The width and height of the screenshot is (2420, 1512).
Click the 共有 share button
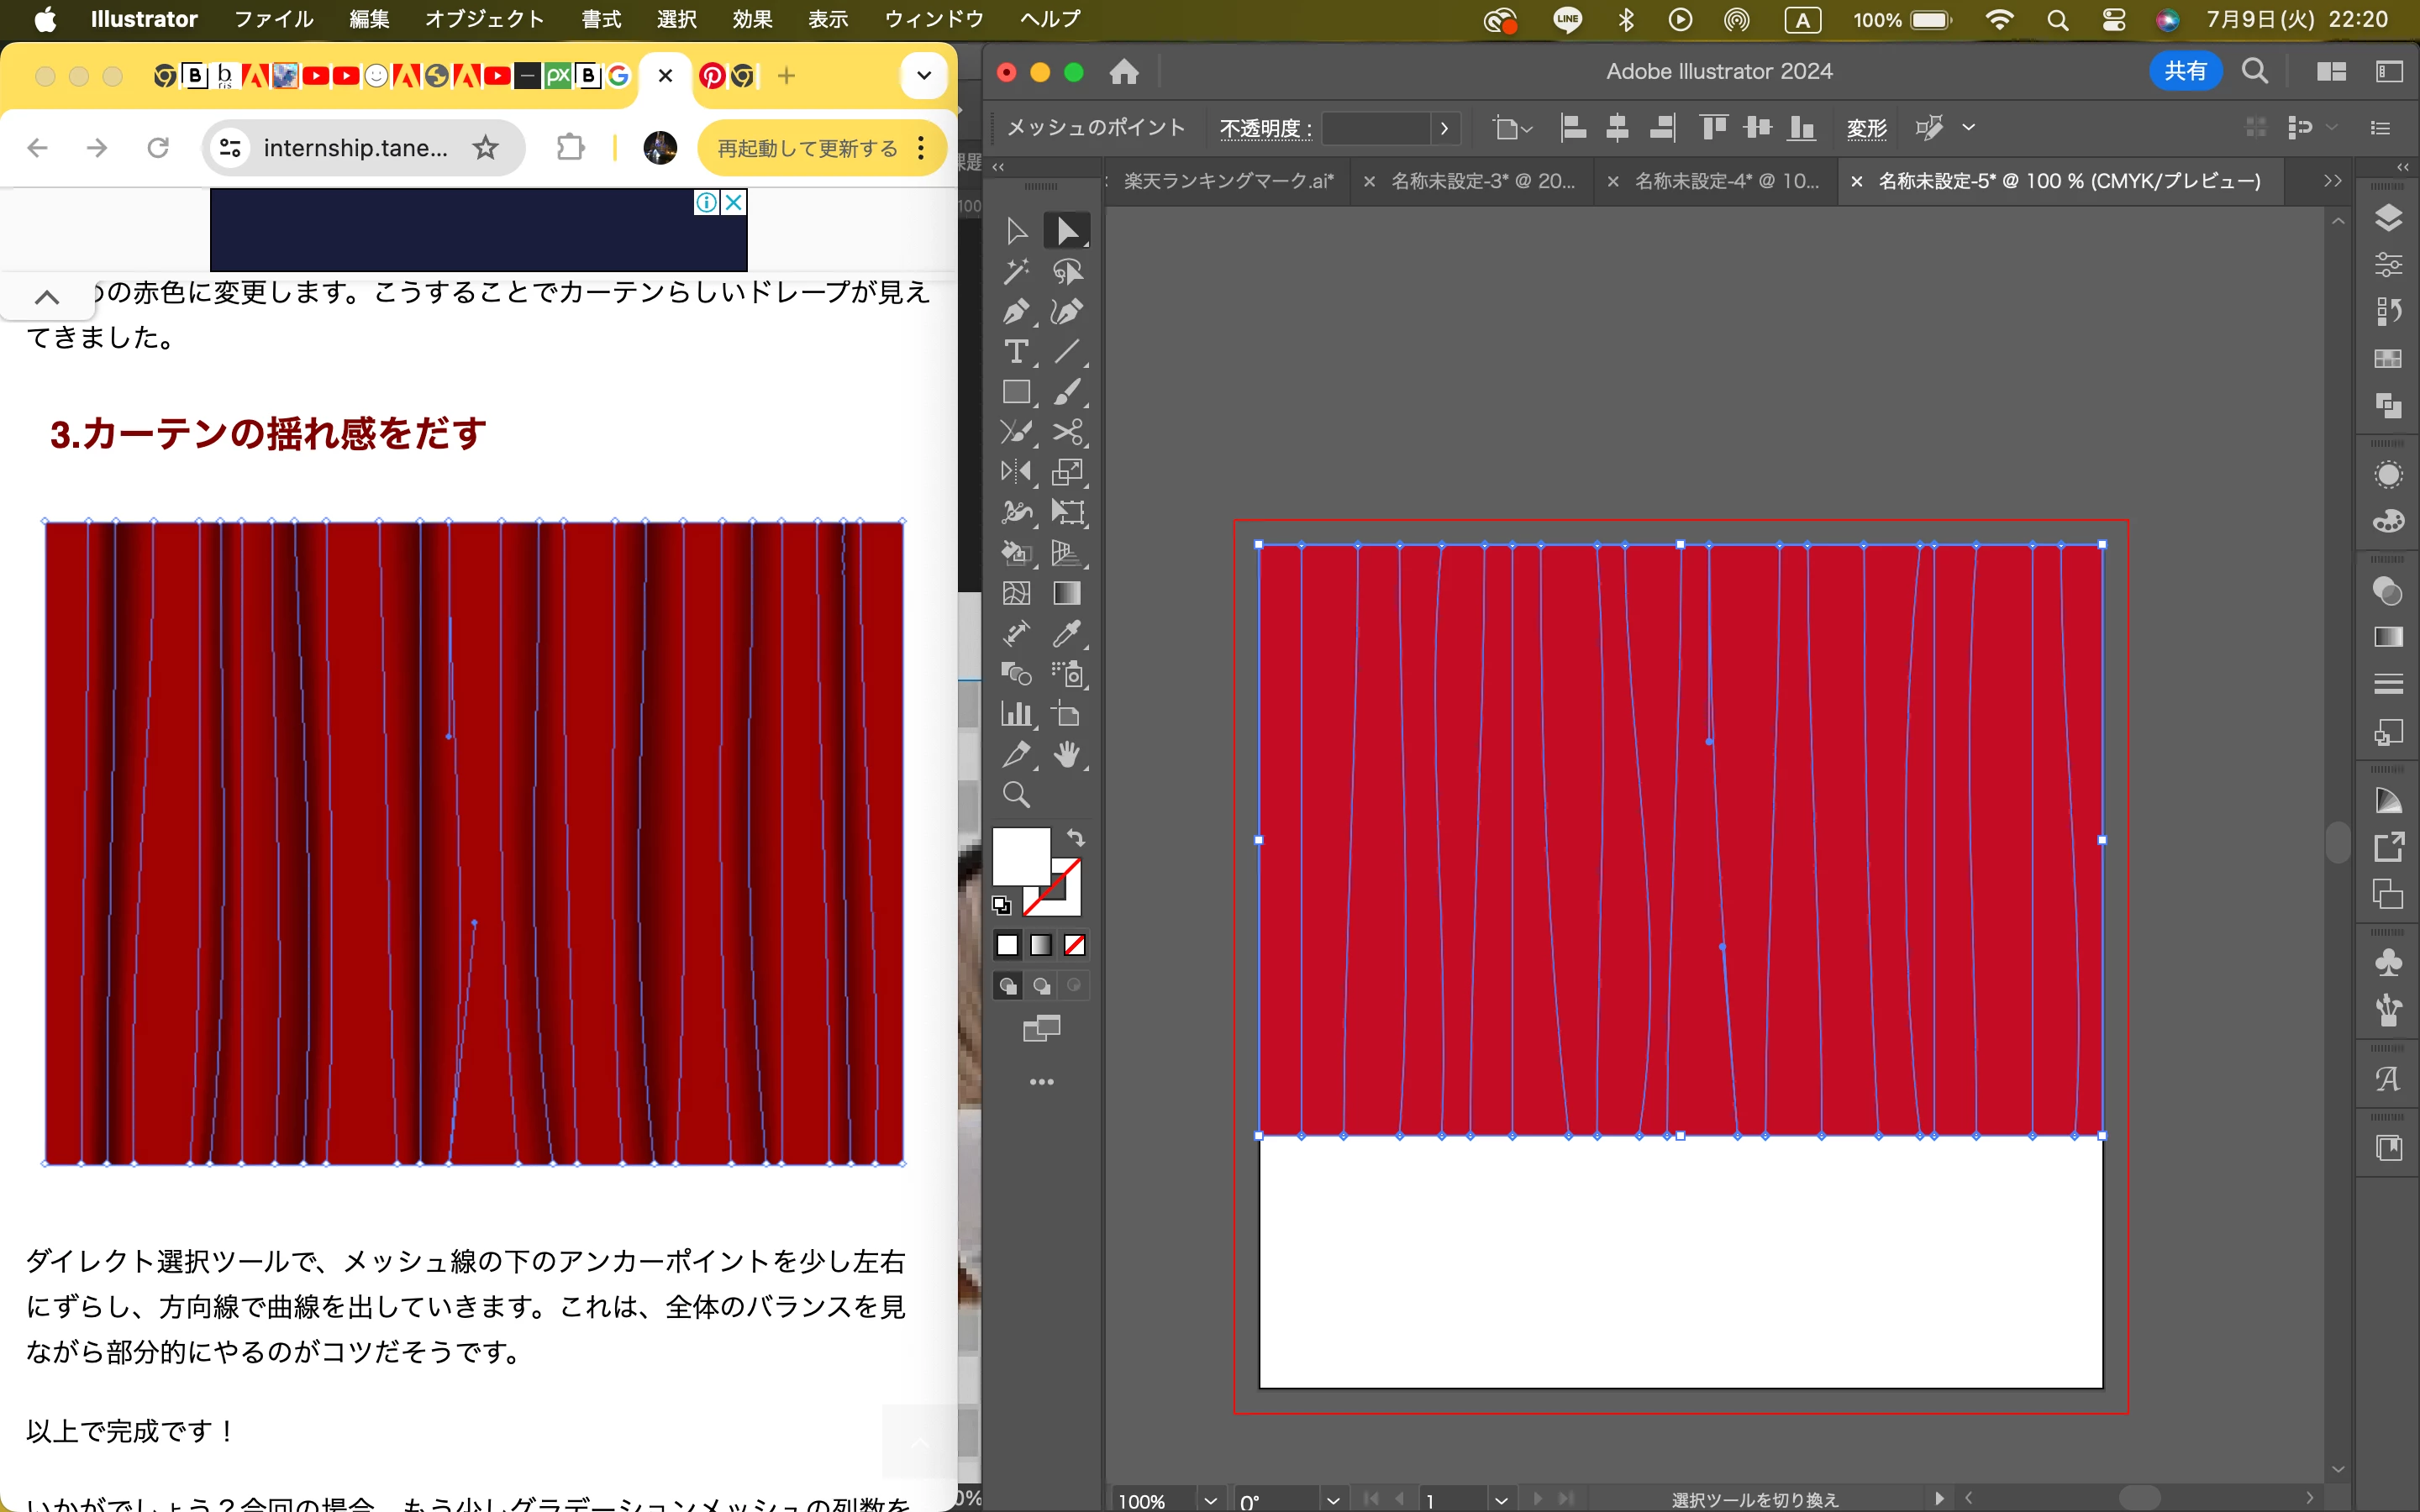(x=2185, y=71)
